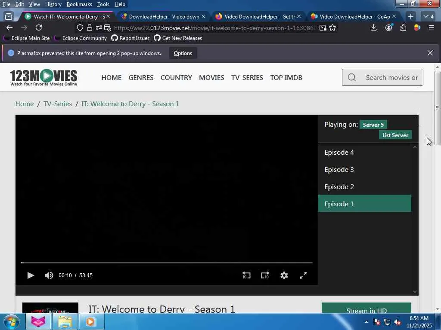
Task: Select Episode 1 from the list
Action: 364,204
